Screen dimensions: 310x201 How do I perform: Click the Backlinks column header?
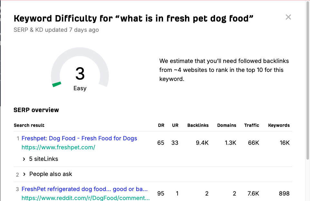[x=198, y=125]
